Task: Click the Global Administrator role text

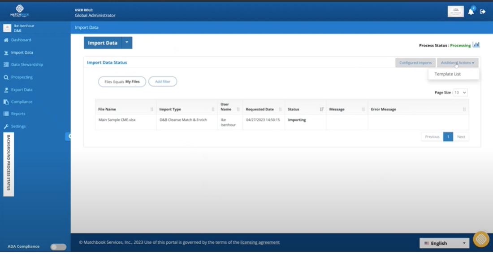Action: coord(95,15)
